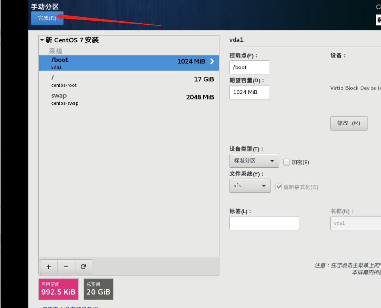Viewport: 381px width, 308px height.
Task: Open the 设备类型 标准分区 dropdown
Action: coord(254,161)
